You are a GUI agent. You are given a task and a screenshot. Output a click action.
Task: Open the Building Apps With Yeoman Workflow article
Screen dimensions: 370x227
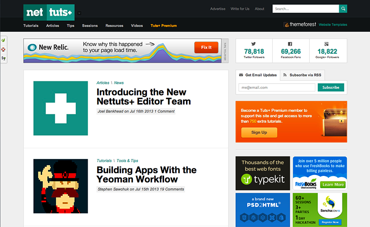(x=146, y=175)
